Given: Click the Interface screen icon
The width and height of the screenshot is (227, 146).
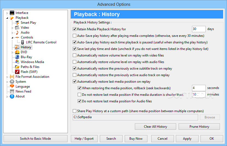Looking at the screenshot, I should tap(12, 13).
